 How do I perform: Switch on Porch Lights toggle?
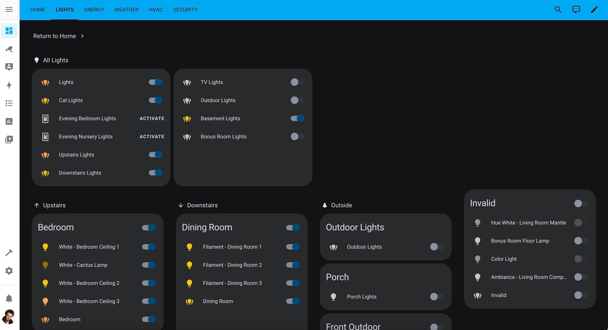pos(437,297)
